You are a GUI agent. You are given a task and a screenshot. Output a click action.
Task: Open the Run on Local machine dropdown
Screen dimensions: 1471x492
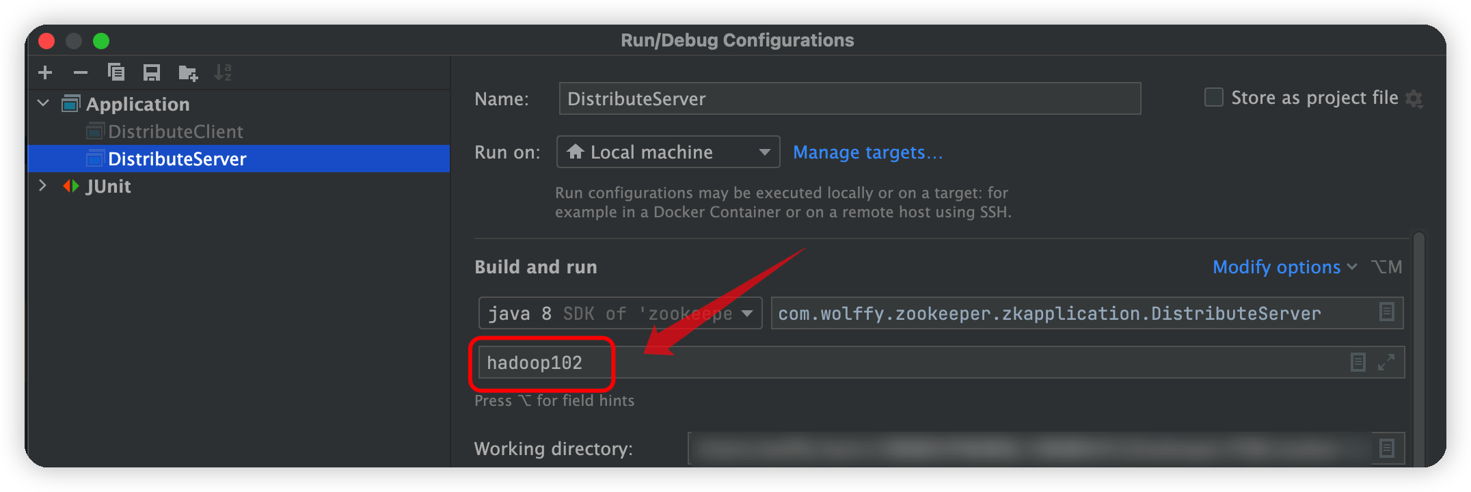[x=668, y=152]
